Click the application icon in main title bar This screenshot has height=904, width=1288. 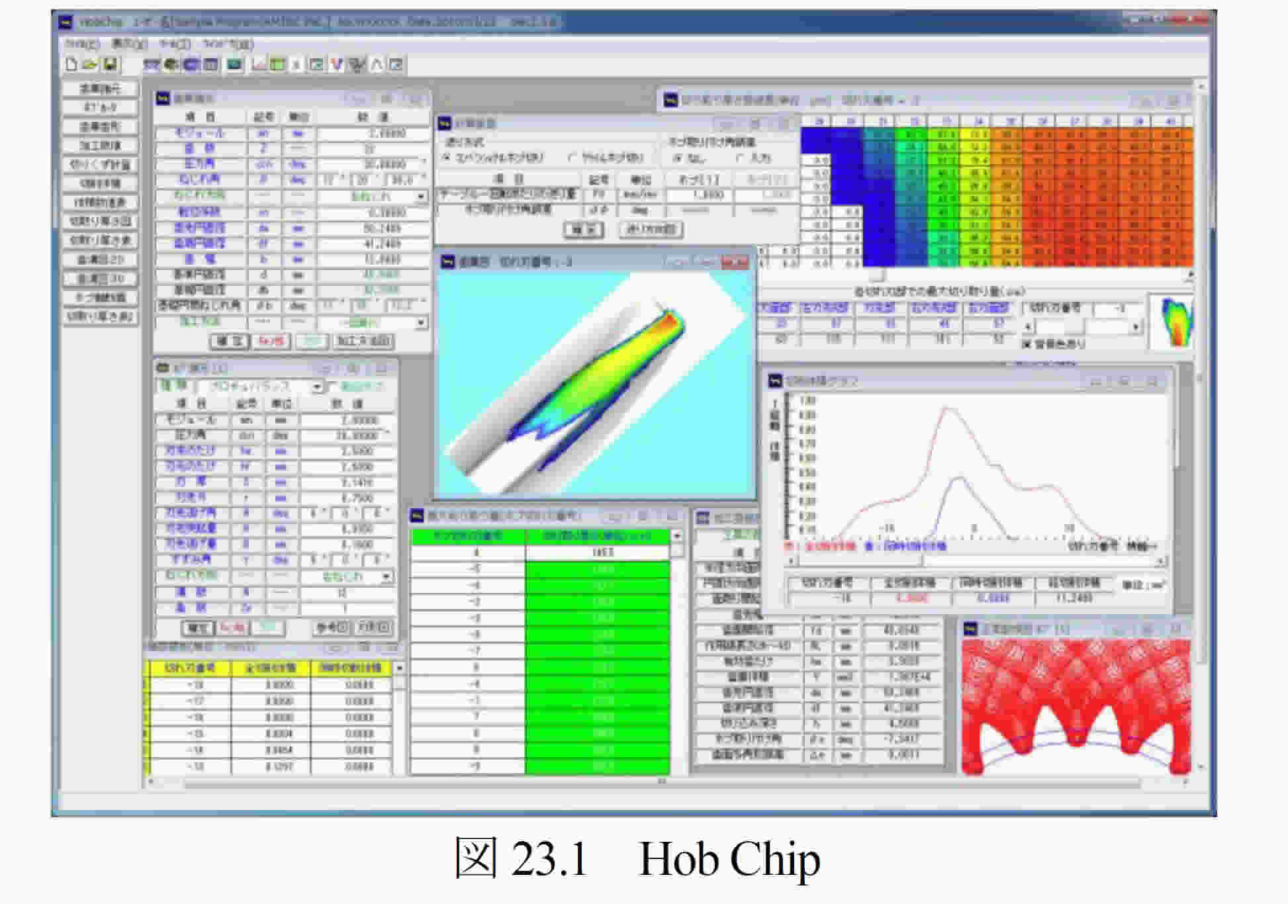(65, 23)
